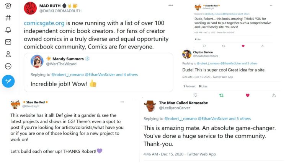This screenshot has width=294, height=165.
Task: Open more options on Shae's bottom-left tweet
Action: 122,102
